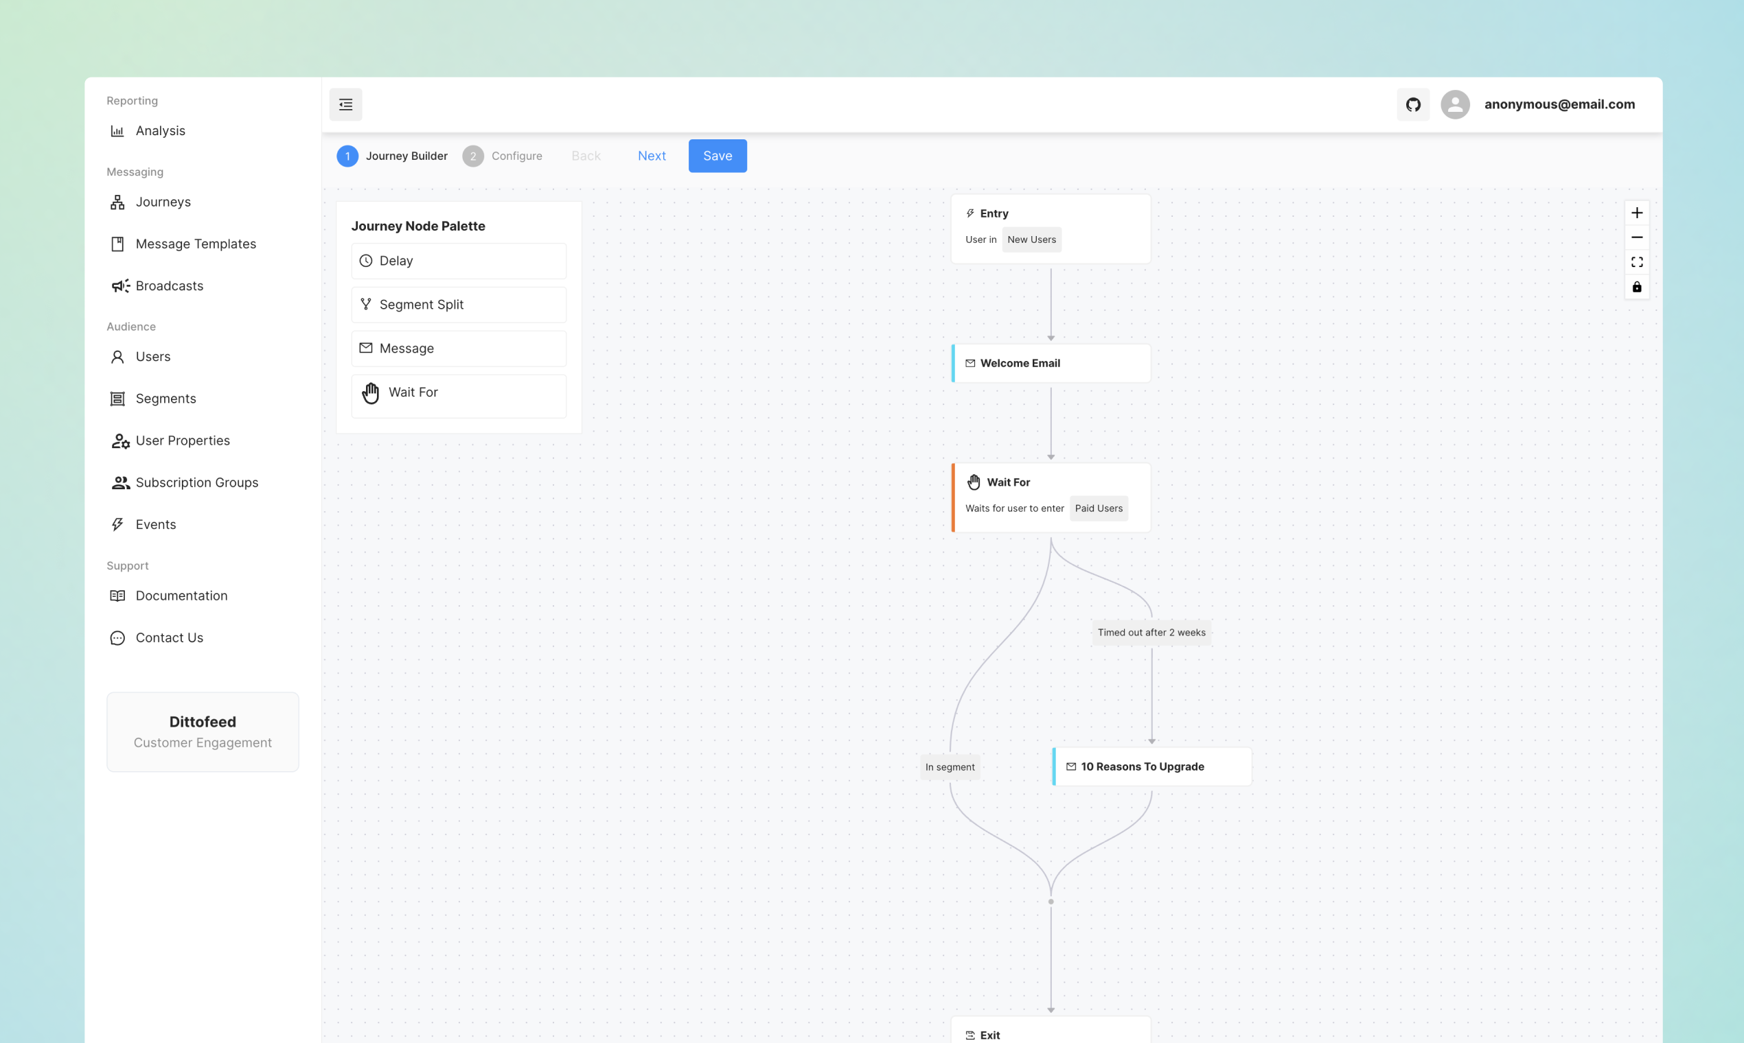The height and width of the screenshot is (1043, 1744).
Task: Open the GitHub repository icon
Action: pos(1413,105)
